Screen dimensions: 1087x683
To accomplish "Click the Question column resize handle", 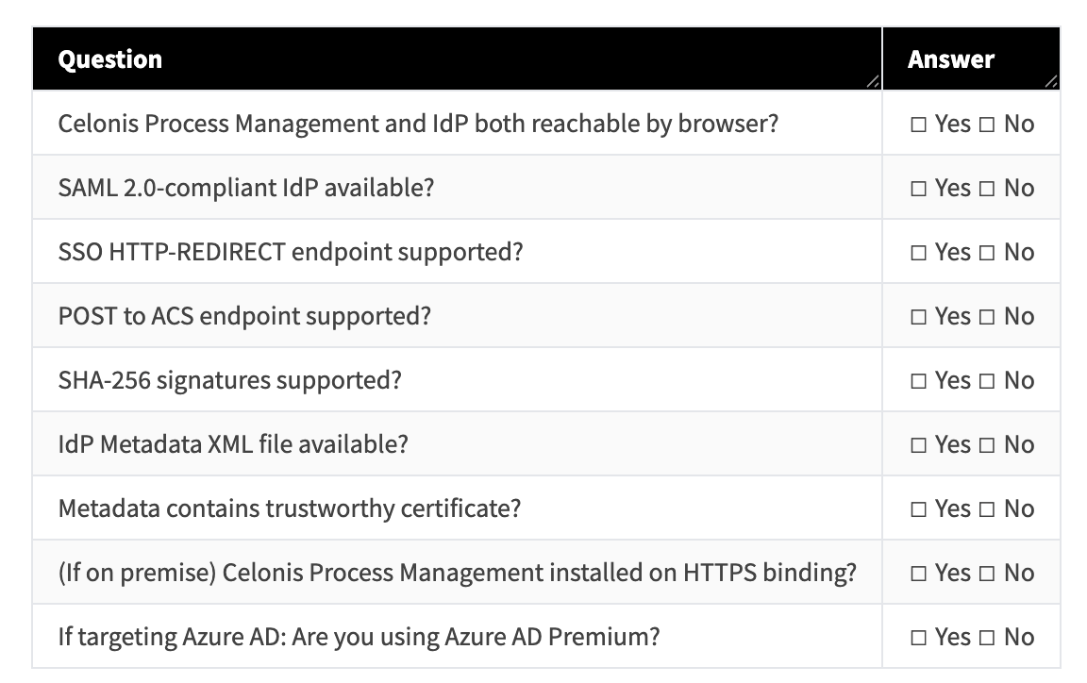I will [874, 82].
